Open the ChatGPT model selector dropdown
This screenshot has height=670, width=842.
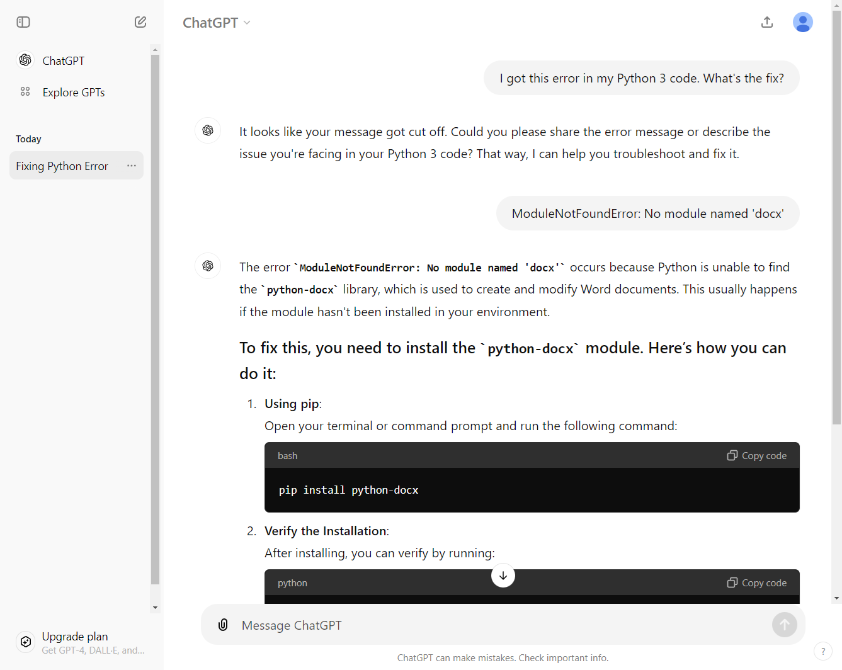[217, 23]
